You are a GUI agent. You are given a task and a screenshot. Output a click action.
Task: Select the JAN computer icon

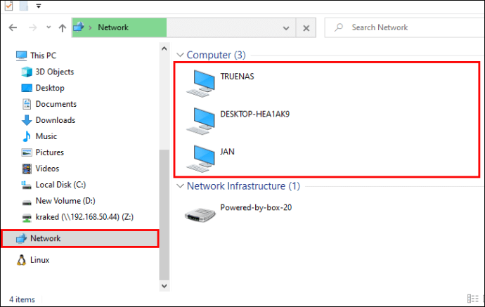coord(202,157)
